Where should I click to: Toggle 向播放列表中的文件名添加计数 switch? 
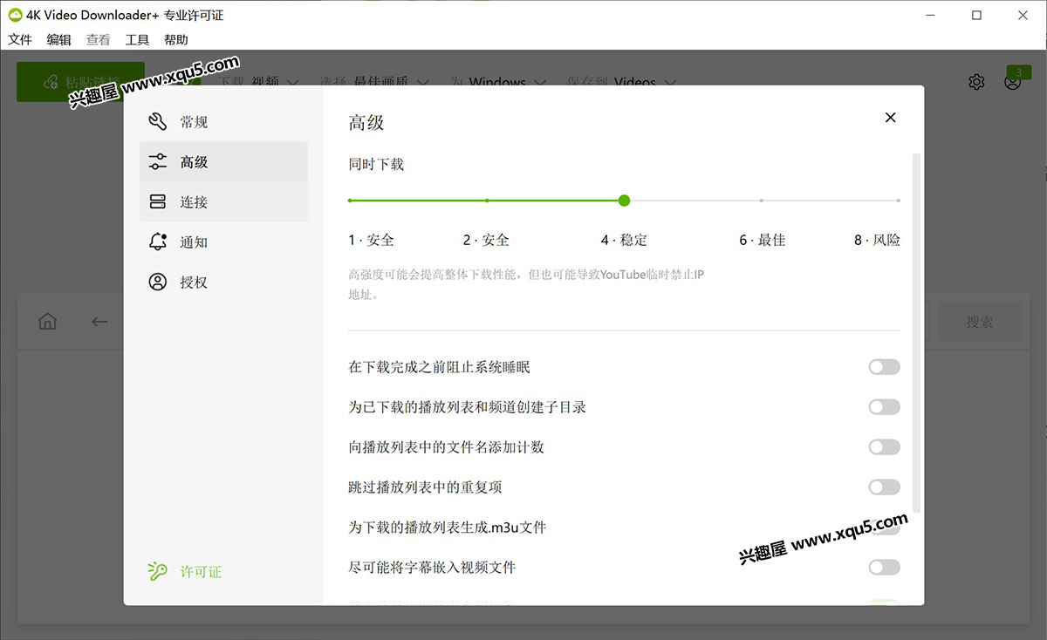(x=884, y=447)
